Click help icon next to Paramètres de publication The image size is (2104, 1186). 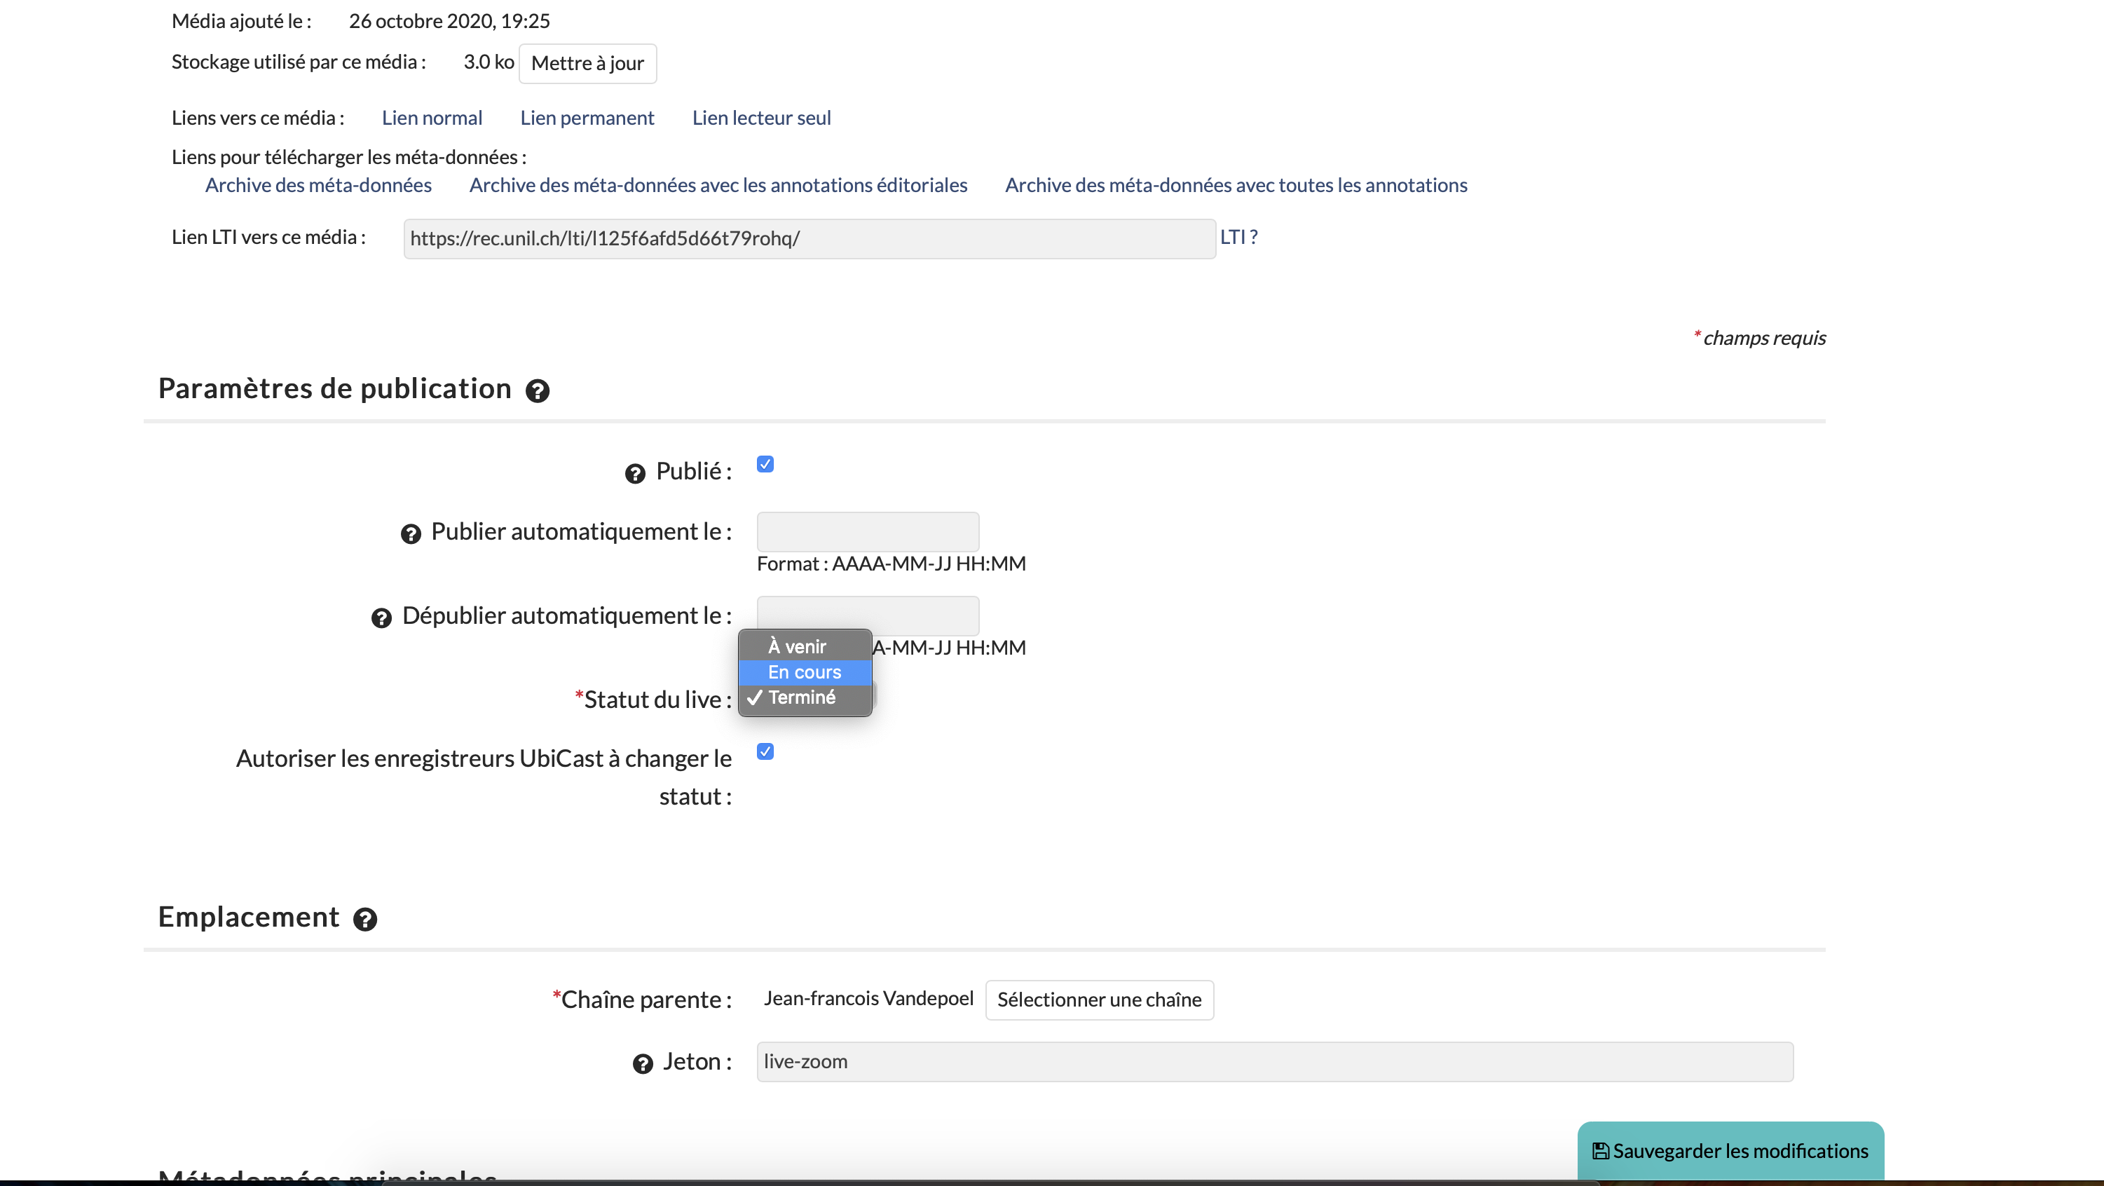537,391
